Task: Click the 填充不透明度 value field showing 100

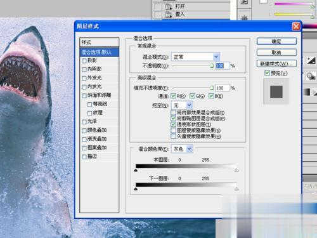Action: tap(223, 88)
